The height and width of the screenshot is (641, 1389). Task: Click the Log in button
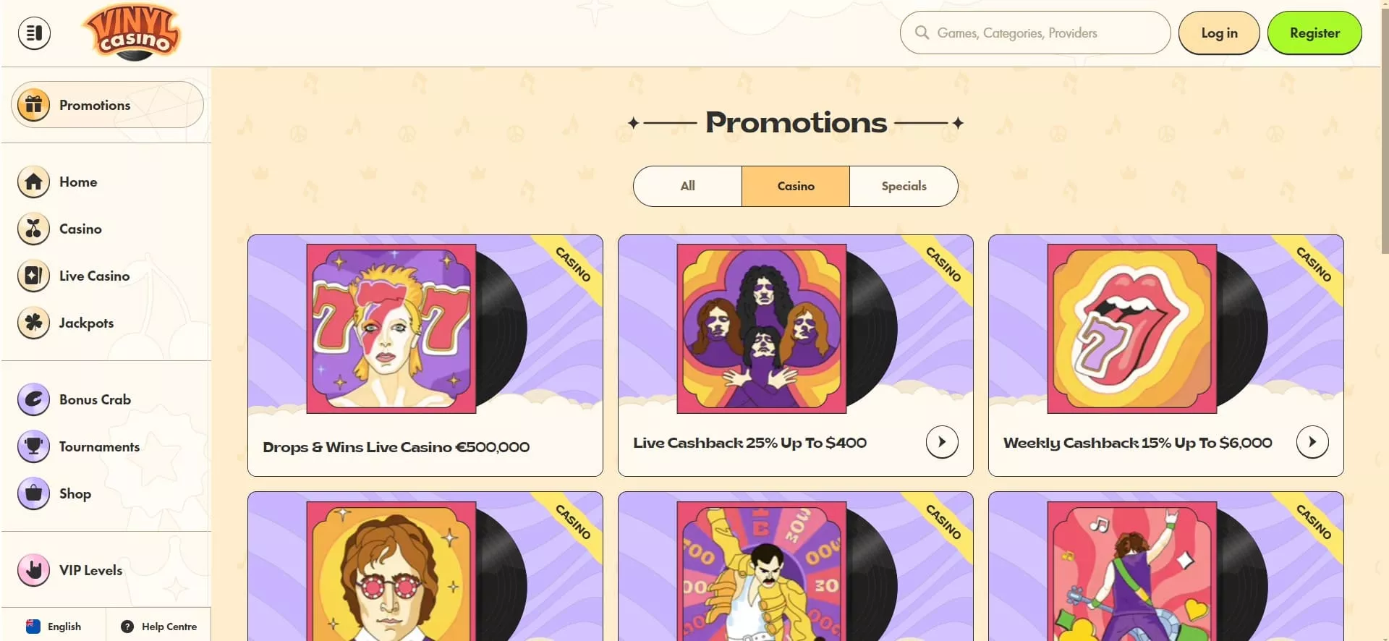tap(1219, 33)
